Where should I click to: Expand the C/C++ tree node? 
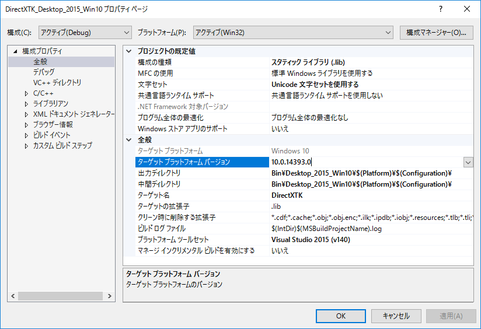click(x=26, y=93)
